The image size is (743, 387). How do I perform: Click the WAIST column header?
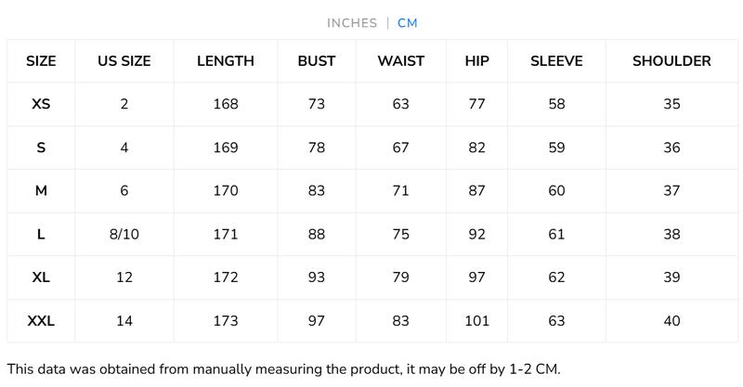[x=401, y=61]
